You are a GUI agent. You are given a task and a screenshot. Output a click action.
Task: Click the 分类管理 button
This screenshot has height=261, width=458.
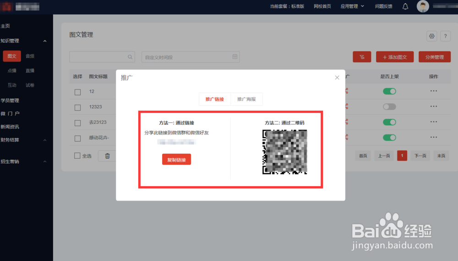pyautogui.click(x=434, y=57)
